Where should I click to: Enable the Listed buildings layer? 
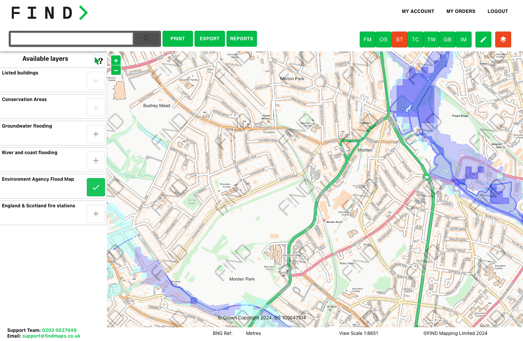[96, 81]
